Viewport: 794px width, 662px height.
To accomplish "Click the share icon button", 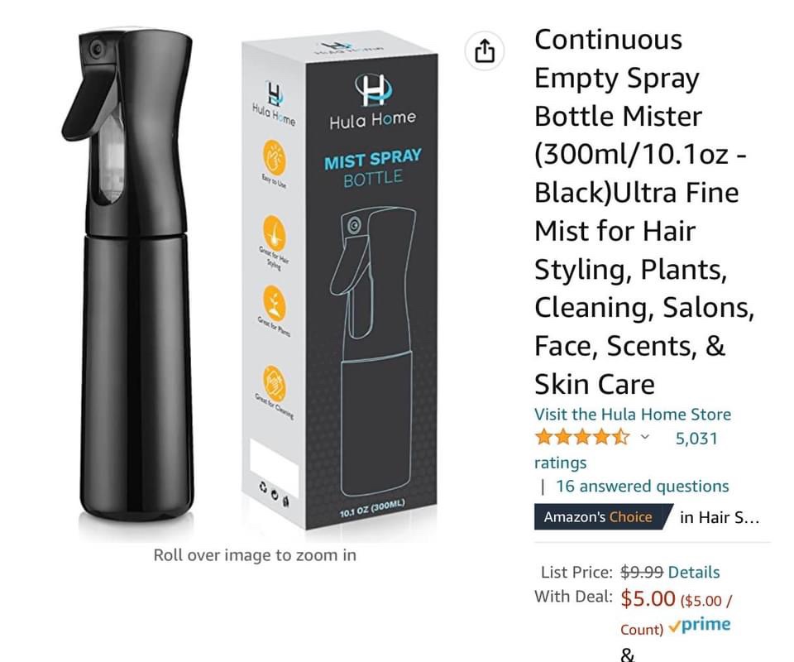I will (484, 50).
